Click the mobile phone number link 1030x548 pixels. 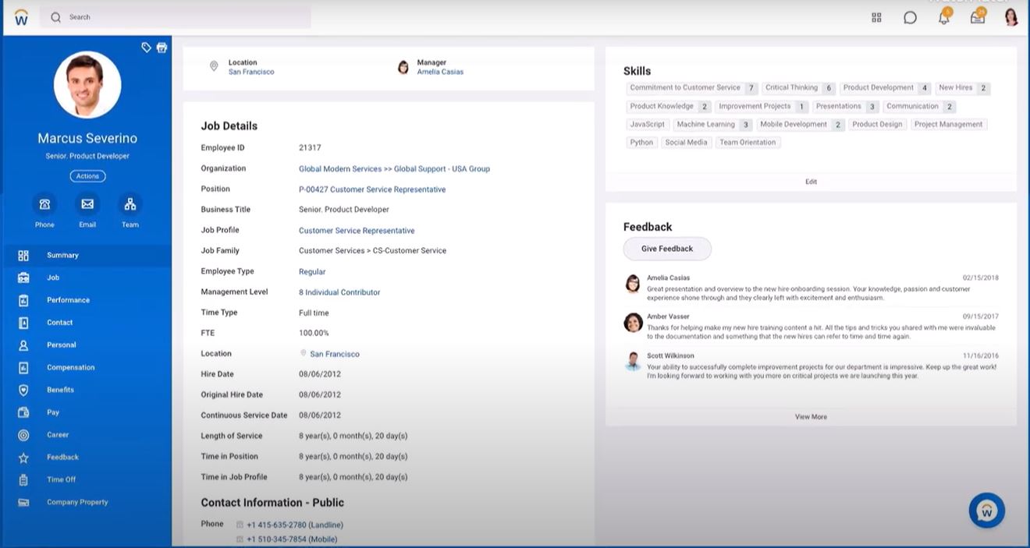click(292, 539)
